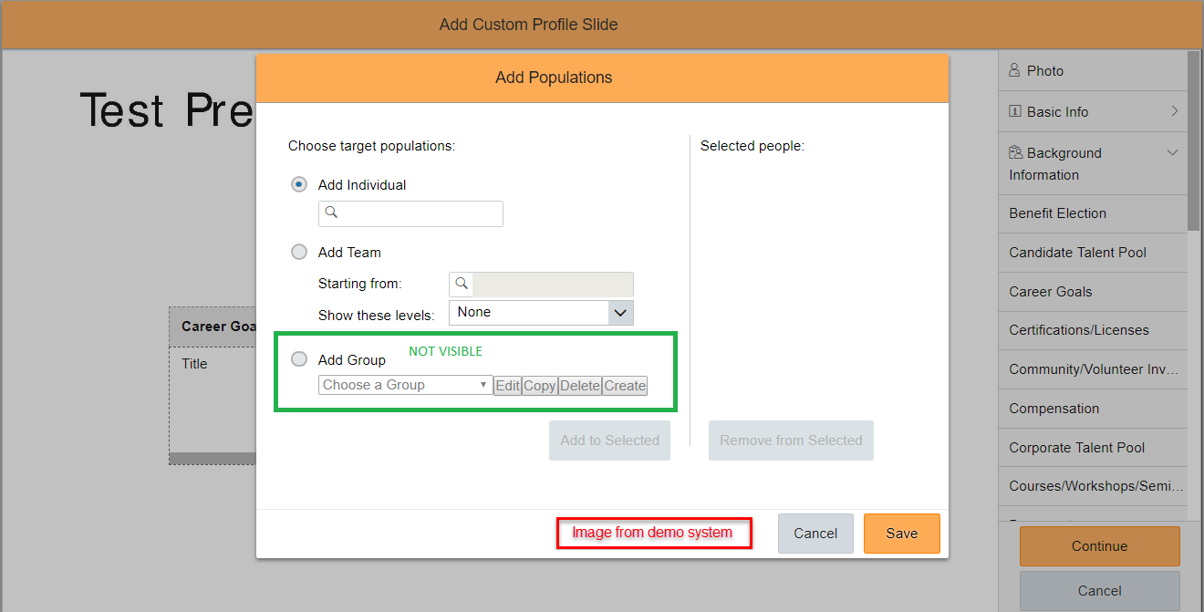
Task: Click the Edit group button
Action: (x=507, y=386)
